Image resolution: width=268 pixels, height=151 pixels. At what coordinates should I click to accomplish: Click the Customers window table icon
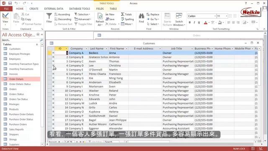[52, 43]
